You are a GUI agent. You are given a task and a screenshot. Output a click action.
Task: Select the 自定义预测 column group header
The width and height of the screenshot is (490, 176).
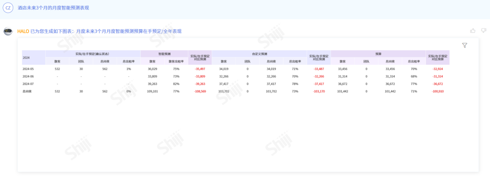260,54
